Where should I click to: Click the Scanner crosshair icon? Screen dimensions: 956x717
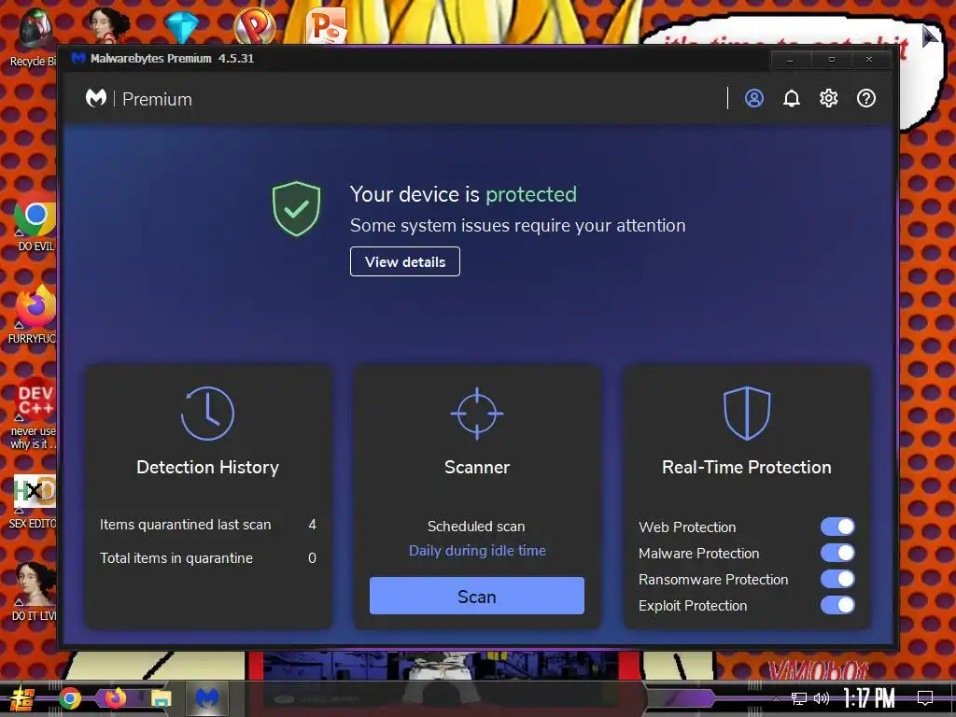477,414
